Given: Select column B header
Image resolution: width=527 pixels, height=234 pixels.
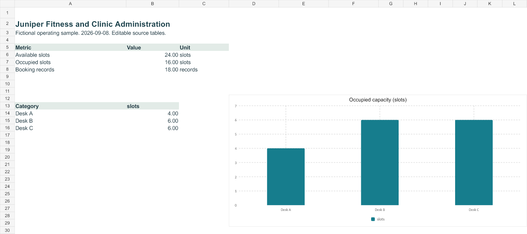Looking at the screenshot, I should 153,4.
